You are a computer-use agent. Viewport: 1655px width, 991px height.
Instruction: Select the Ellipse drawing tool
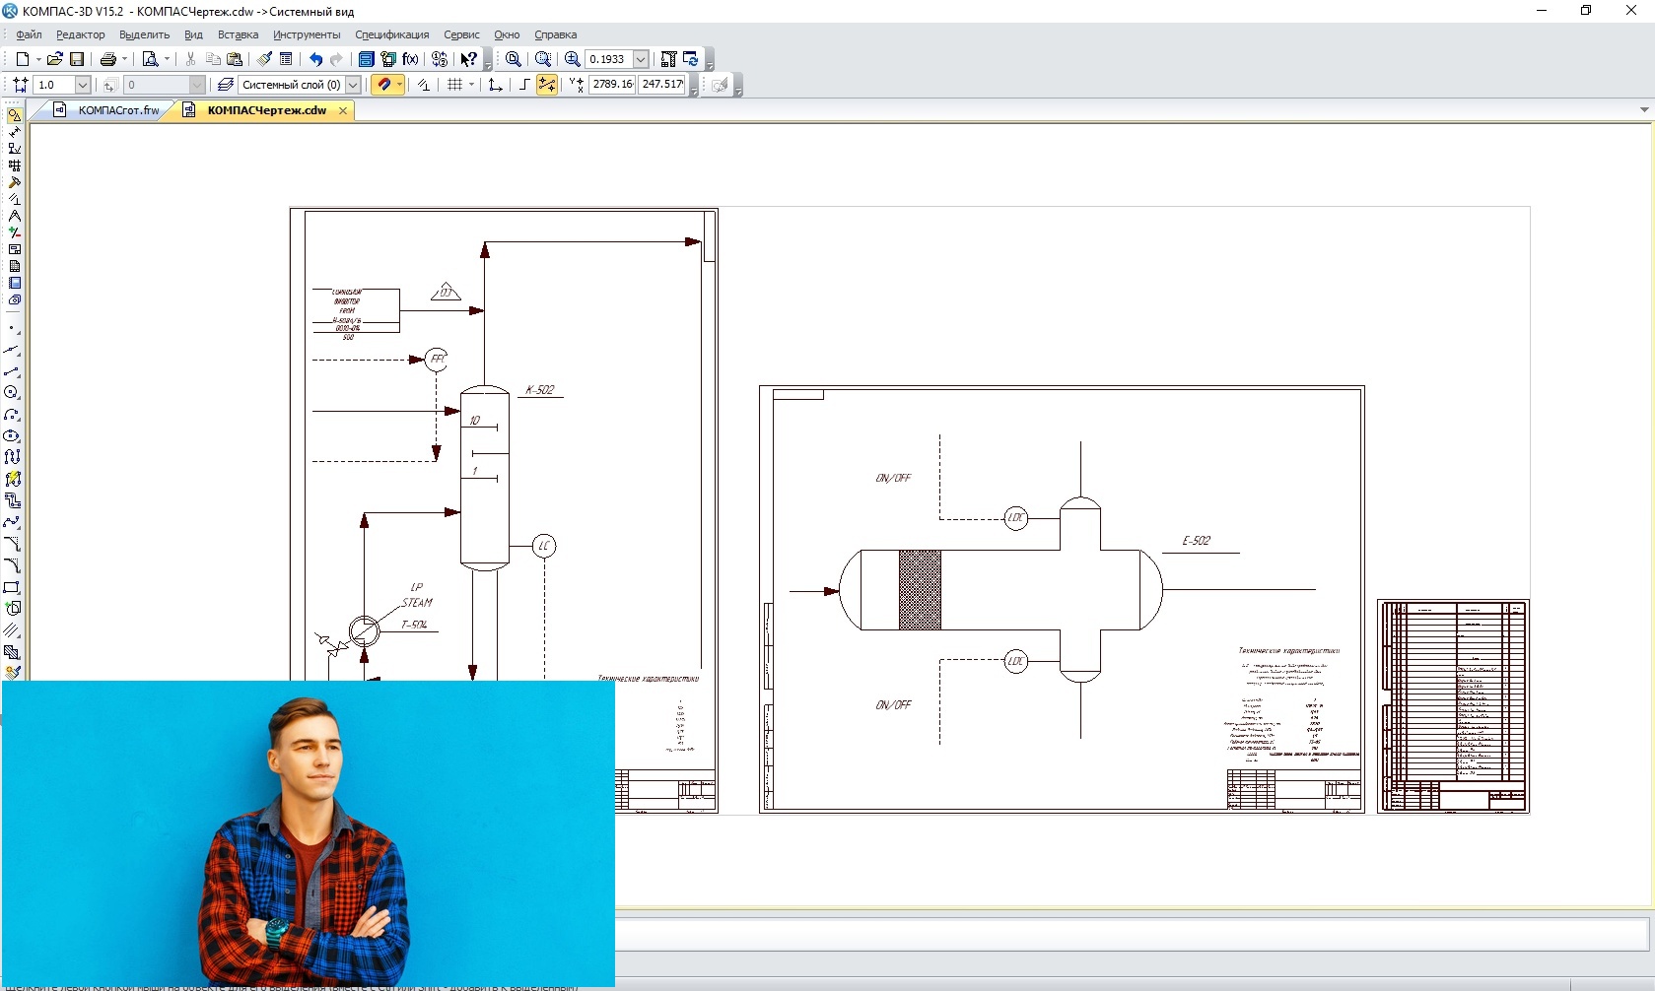12,436
